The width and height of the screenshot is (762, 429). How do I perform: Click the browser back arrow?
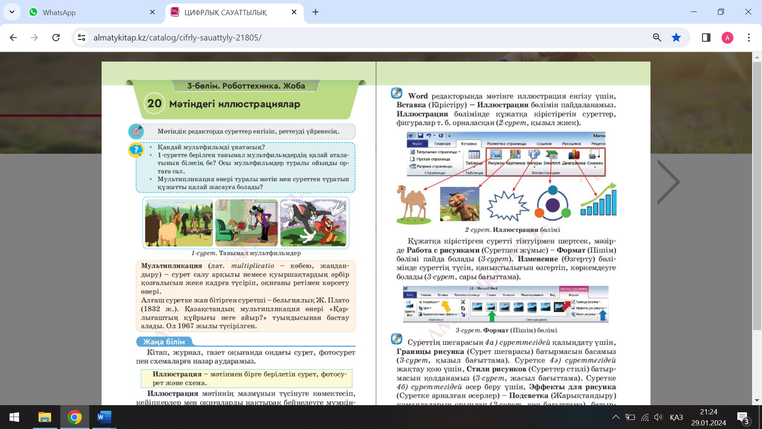click(x=13, y=37)
